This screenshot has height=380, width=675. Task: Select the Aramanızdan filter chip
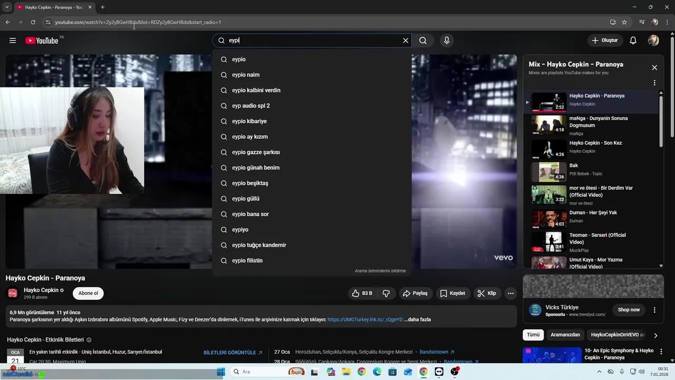[x=565, y=335]
